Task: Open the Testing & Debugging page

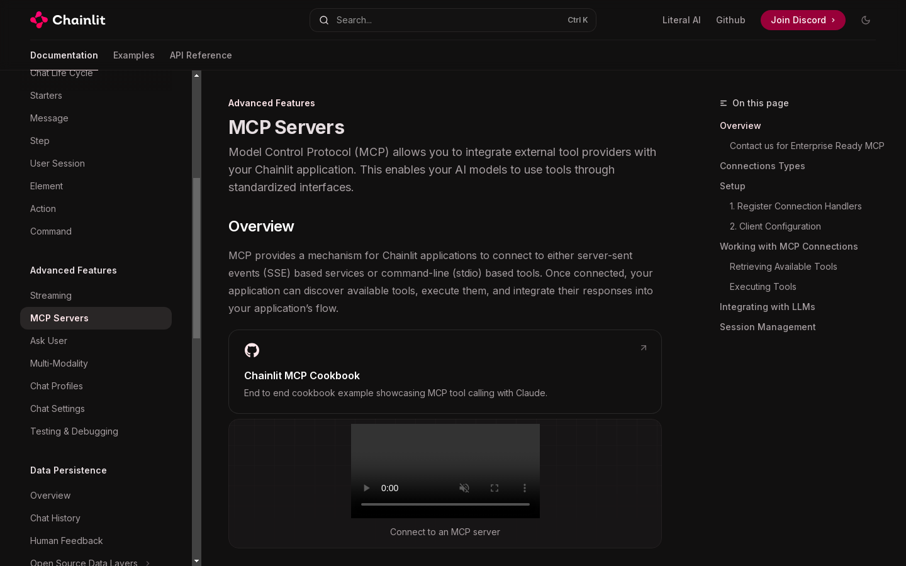Action: point(96,431)
